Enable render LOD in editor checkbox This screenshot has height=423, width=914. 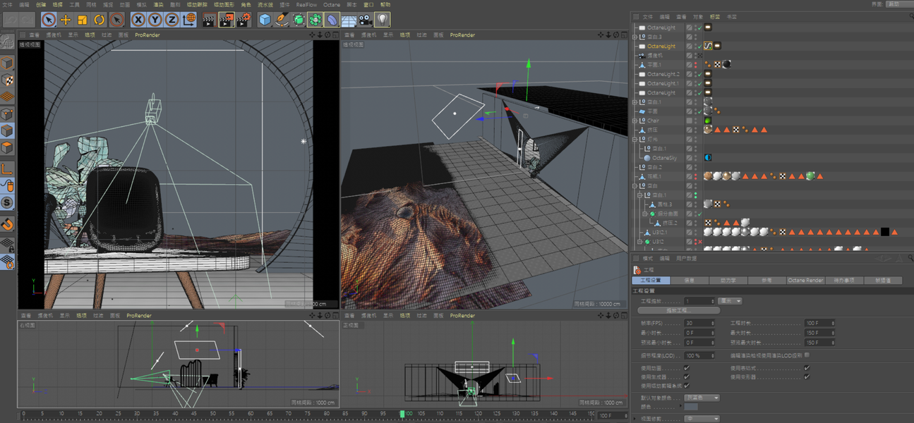click(x=807, y=355)
